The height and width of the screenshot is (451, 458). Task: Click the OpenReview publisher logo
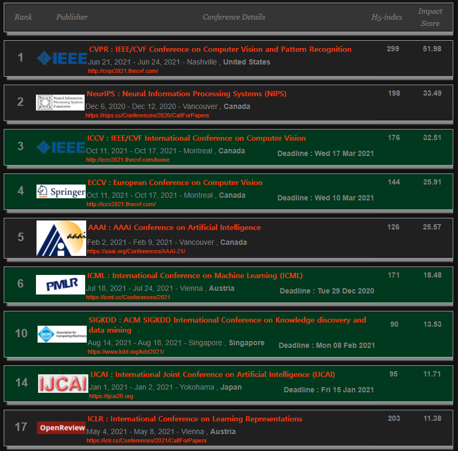pyautogui.click(x=61, y=428)
